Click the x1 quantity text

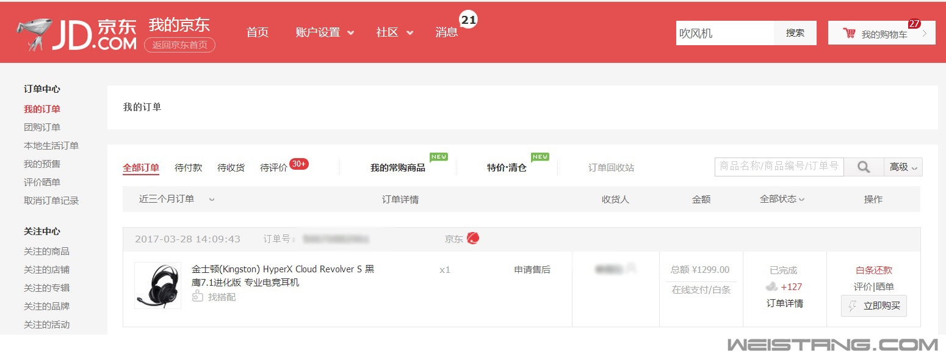coord(445,269)
